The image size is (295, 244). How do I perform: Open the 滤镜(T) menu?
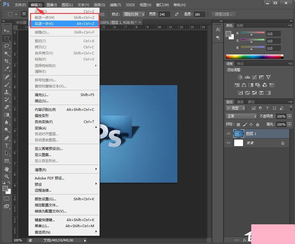[x=115, y=5]
